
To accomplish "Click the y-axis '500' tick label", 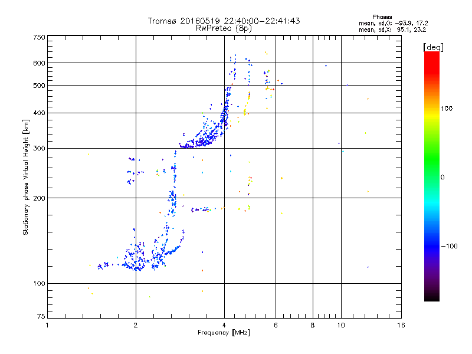I will [x=39, y=86].
